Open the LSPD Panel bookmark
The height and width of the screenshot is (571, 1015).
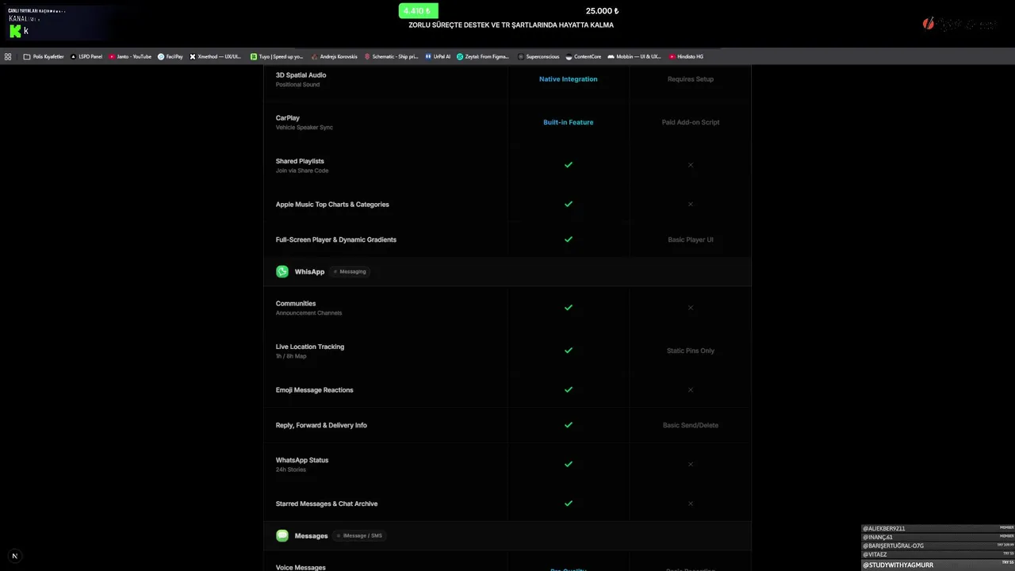86,56
